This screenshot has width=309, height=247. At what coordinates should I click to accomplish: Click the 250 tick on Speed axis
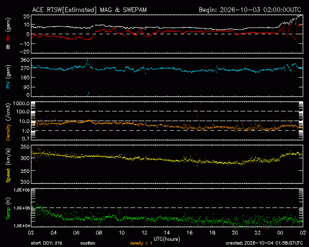click(x=25, y=171)
